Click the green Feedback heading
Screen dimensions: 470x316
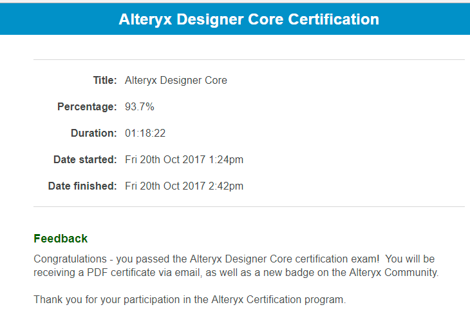61,239
